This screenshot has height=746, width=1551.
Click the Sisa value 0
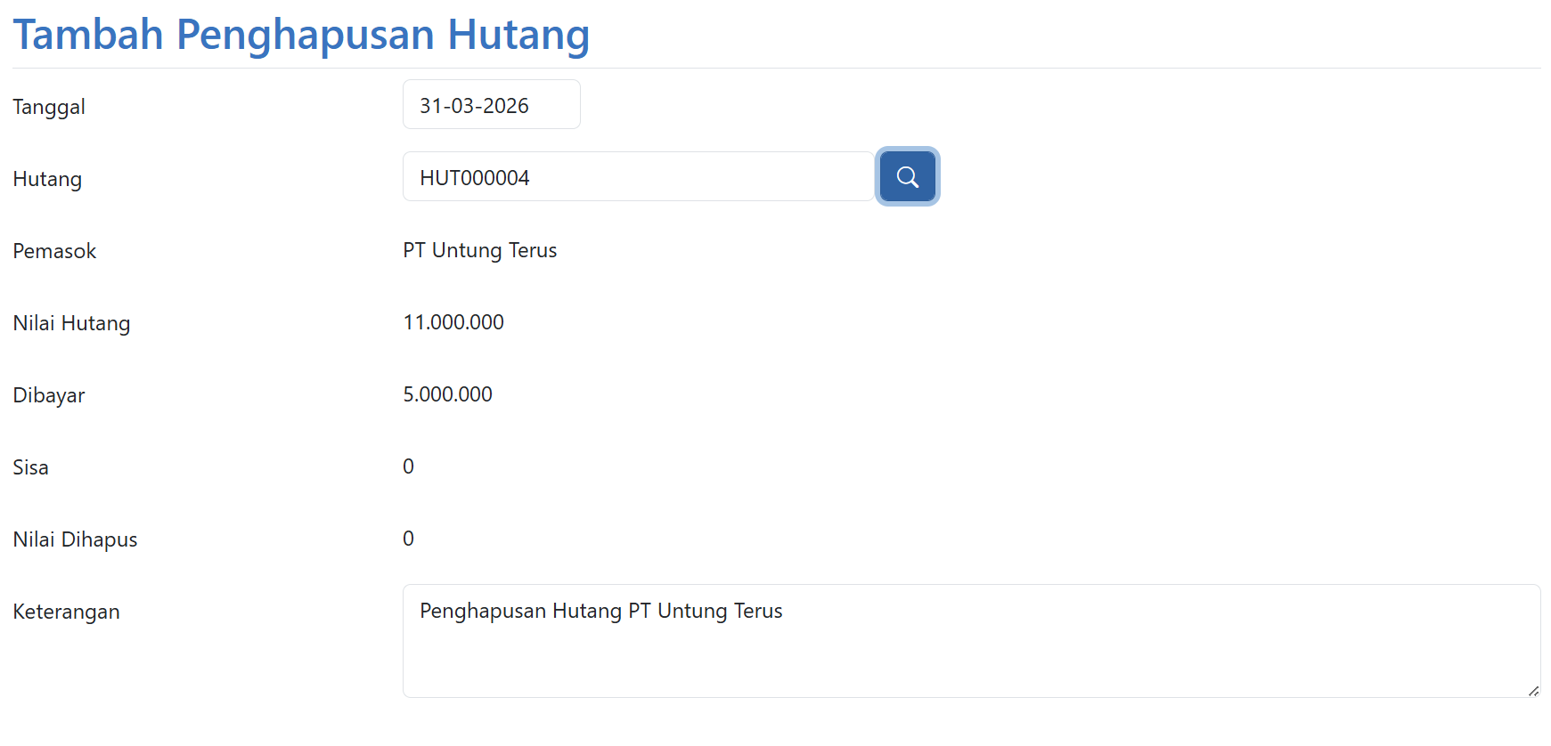[408, 466]
